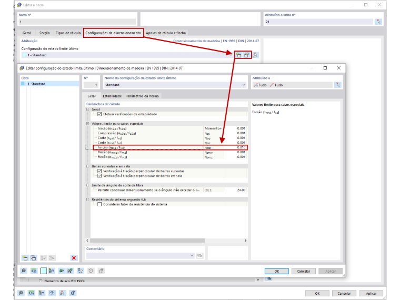Click Cancelar in configuration dialog
This screenshot has height=300, width=400.
pyautogui.click(x=304, y=271)
